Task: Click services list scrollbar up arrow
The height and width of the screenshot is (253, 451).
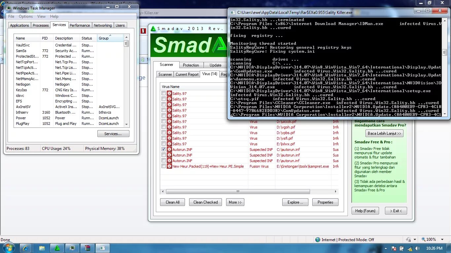Action: pos(126,38)
